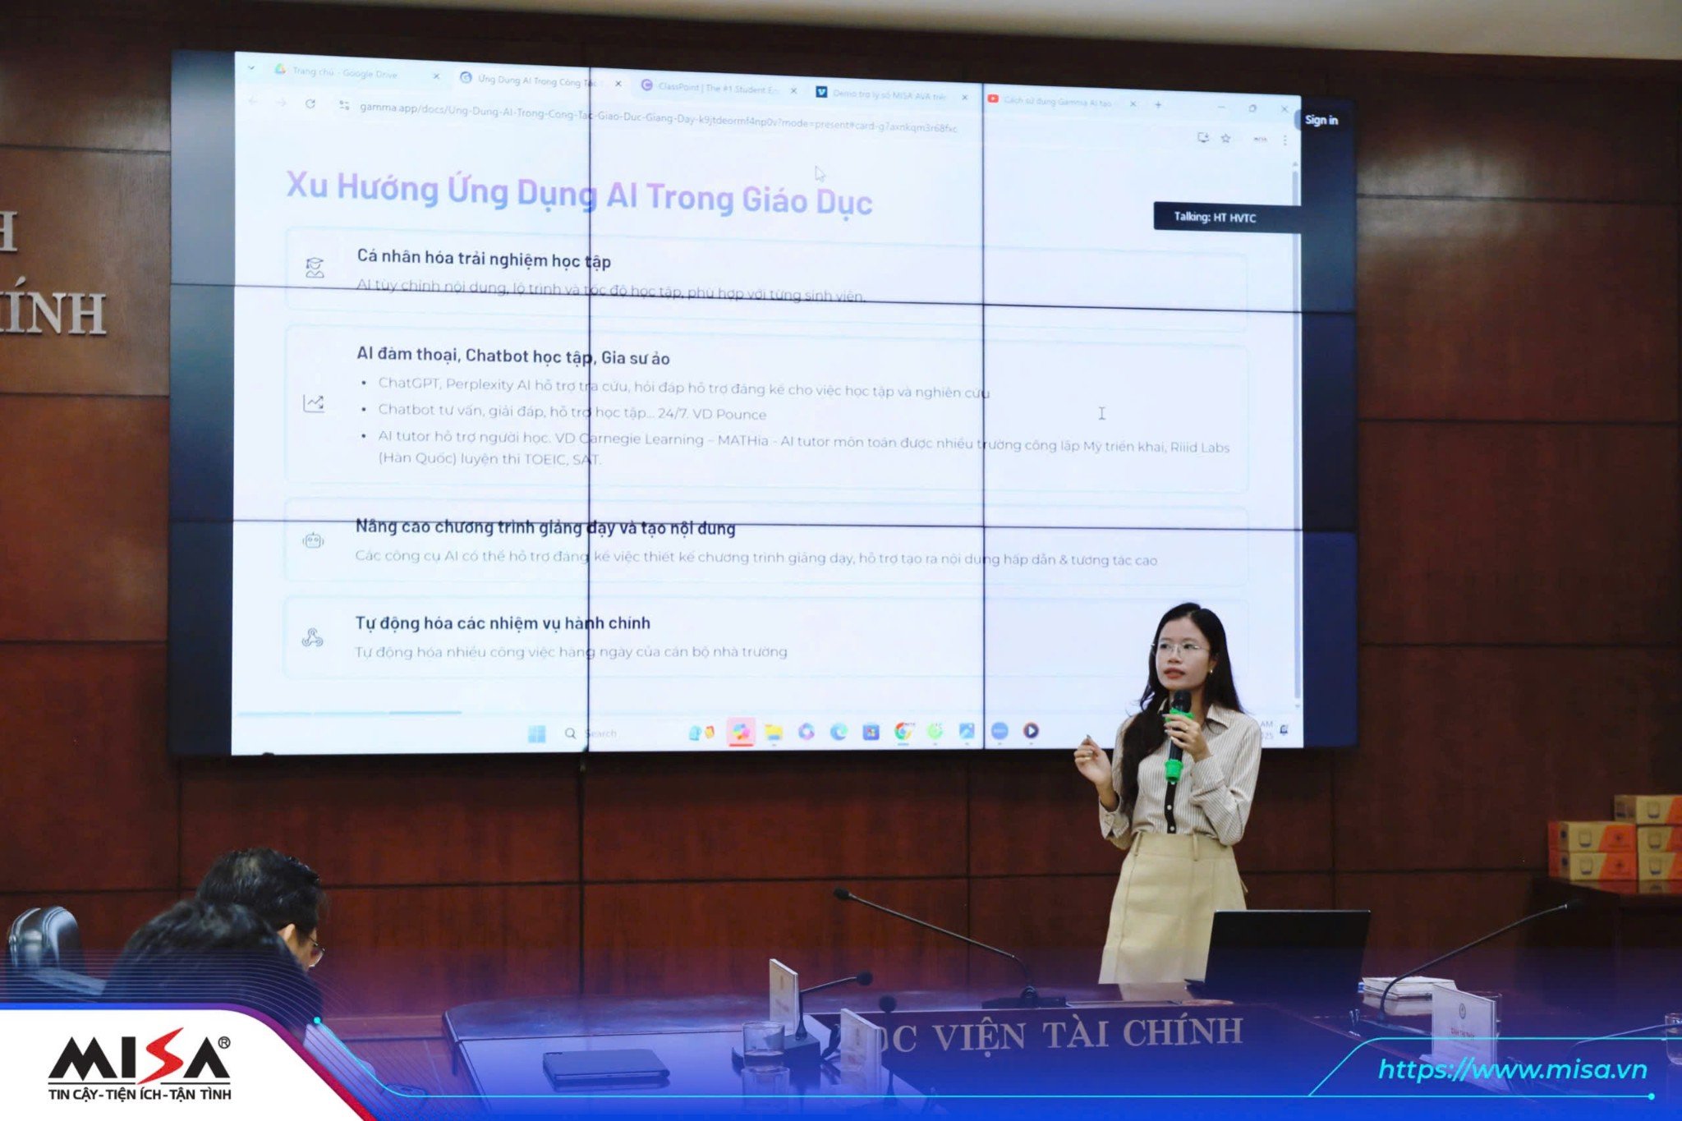Open the media player taskbar icon
The image size is (1682, 1121).
[1031, 730]
